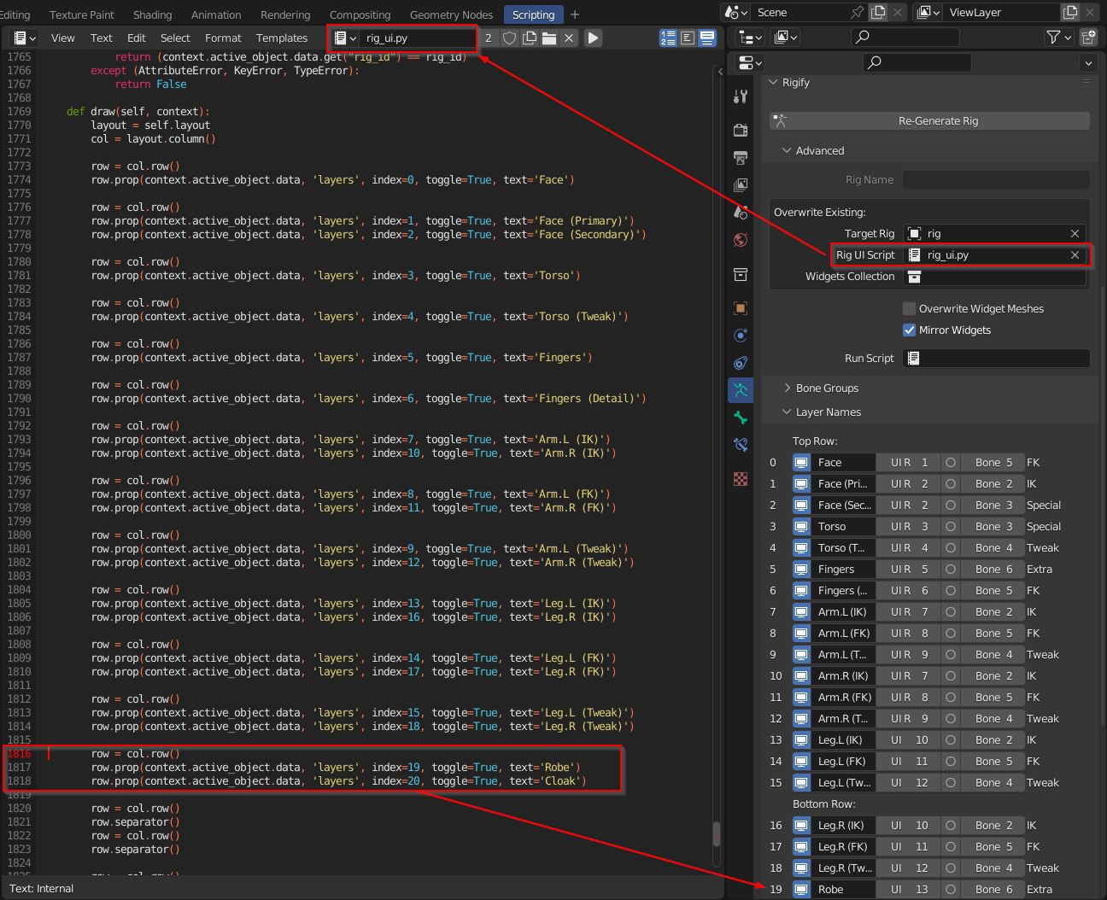Pin the Scene with the pin icon
The image size is (1107, 900).
857,12
